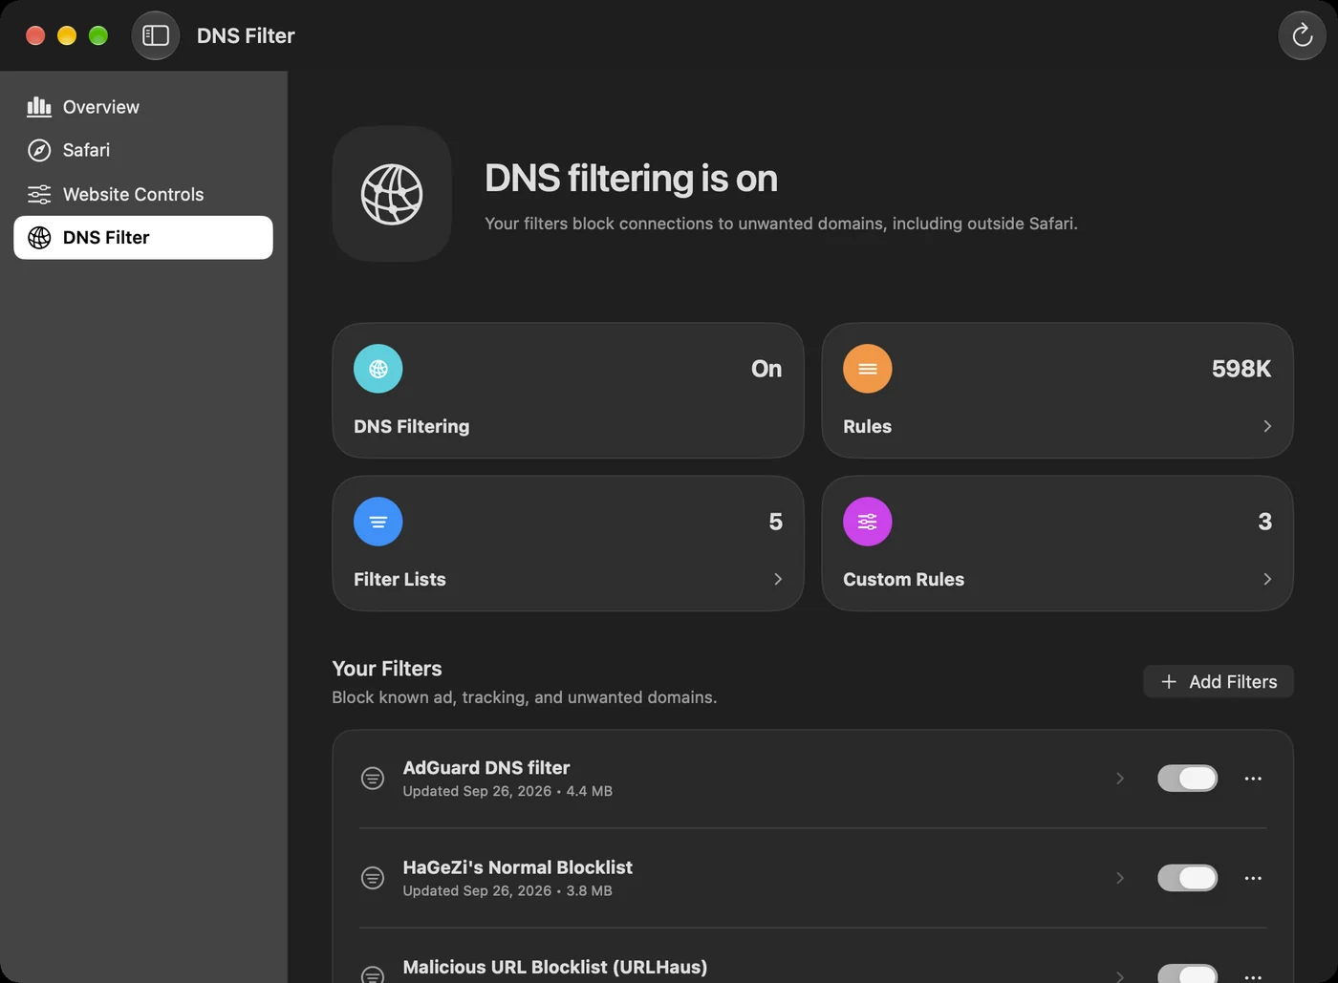Expand the Filter Lists card chevron
The height and width of the screenshot is (983, 1338).
[778, 579]
